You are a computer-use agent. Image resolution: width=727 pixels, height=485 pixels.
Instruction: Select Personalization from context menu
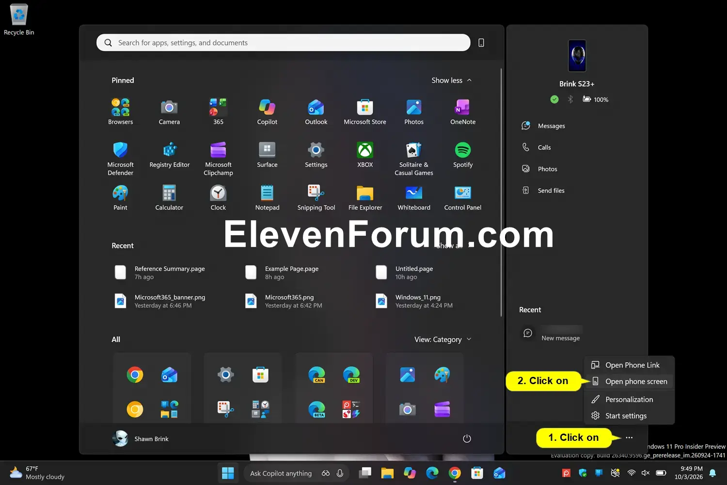tap(629, 400)
